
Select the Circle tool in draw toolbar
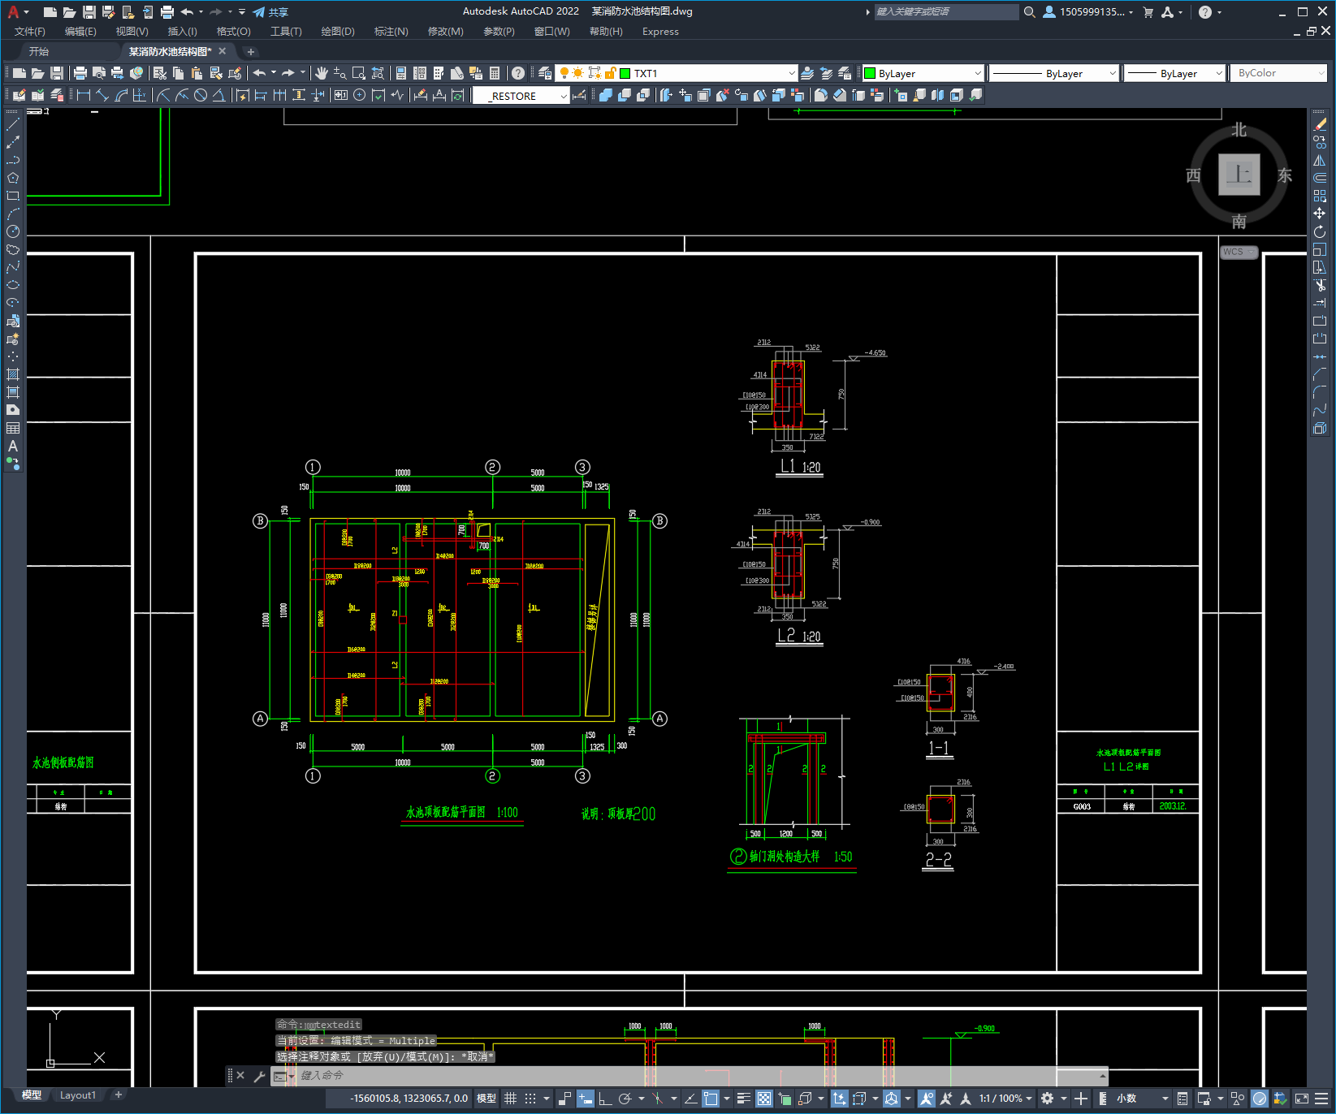(x=13, y=231)
